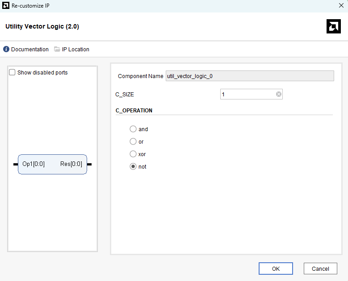Select the 'or' operation radio button

point(133,141)
